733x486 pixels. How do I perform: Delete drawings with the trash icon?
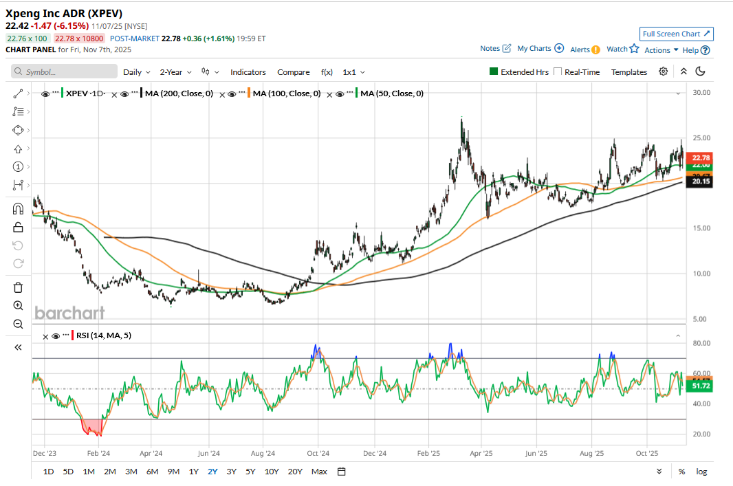(x=19, y=287)
